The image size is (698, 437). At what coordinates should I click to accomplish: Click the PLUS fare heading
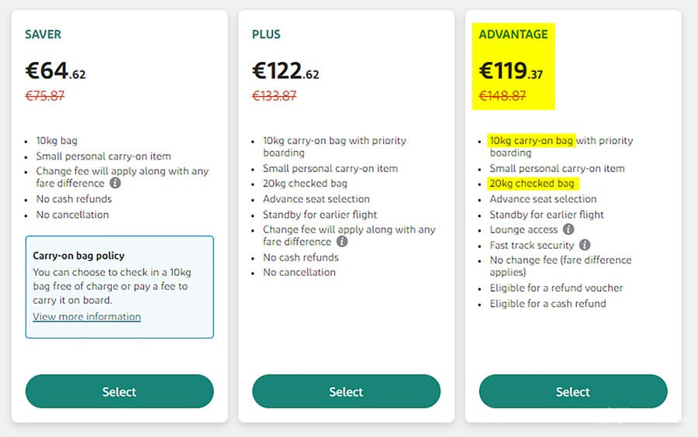coord(266,34)
